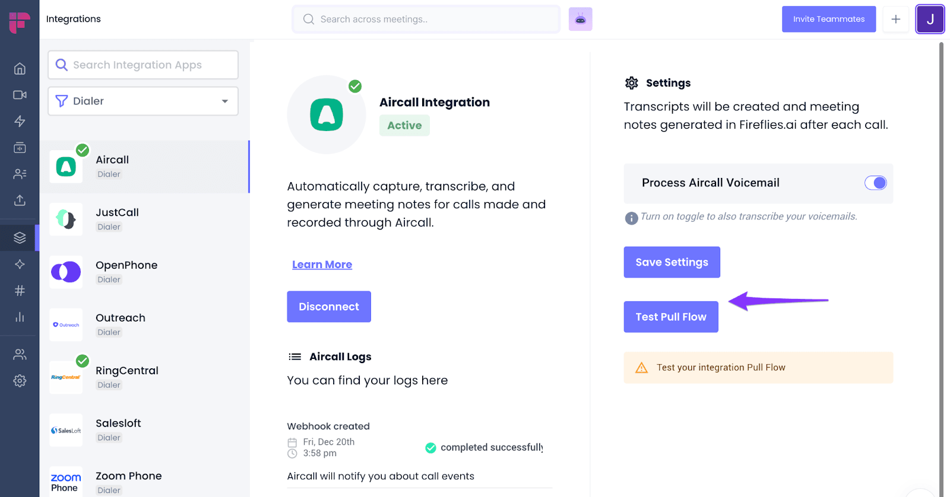Image resolution: width=950 pixels, height=497 pixels.
Task: Select the Integrations layers icon
Action: tap(20, 238)
